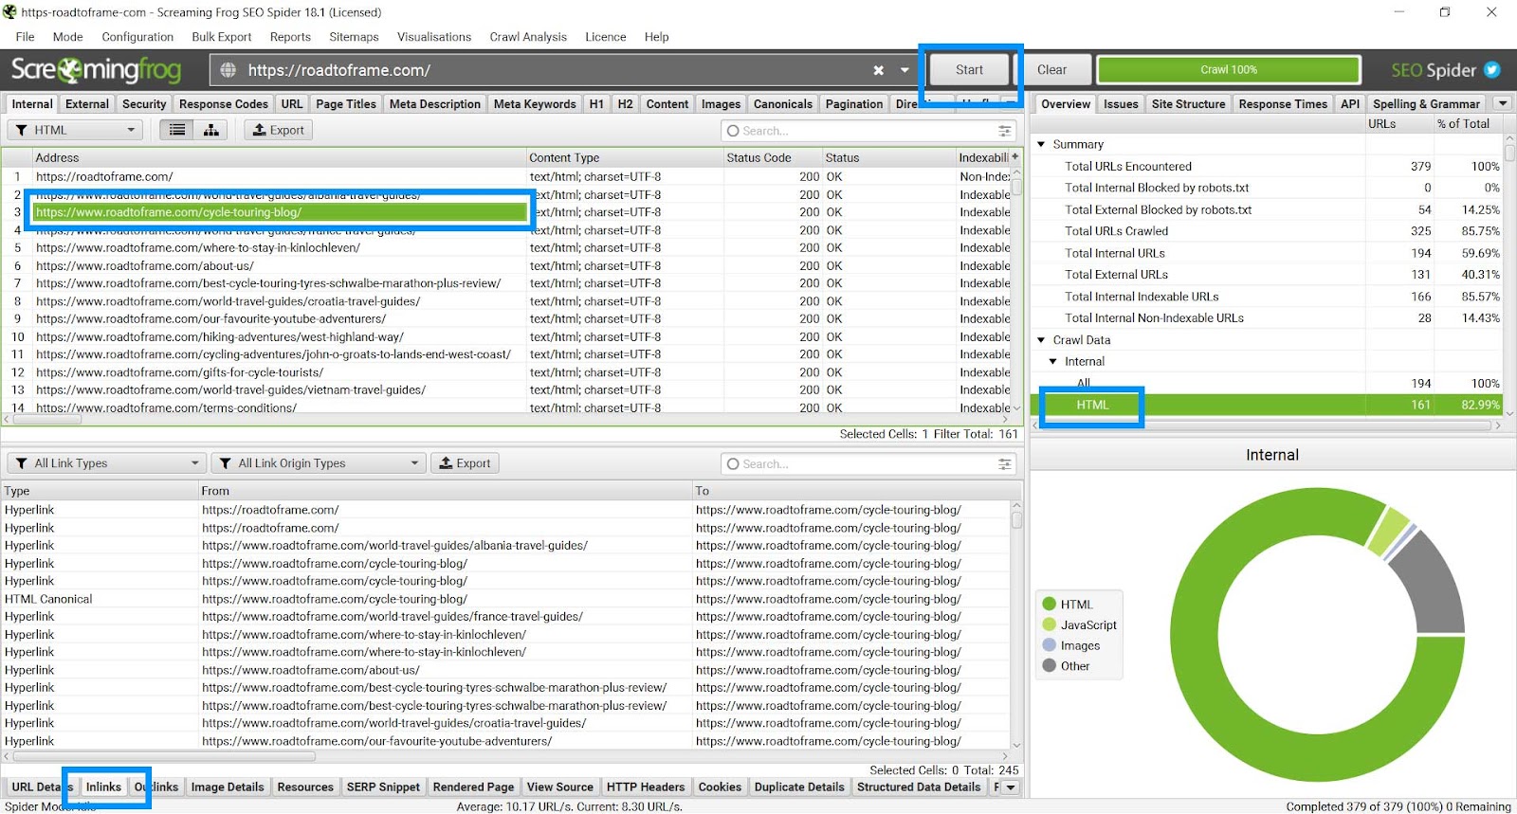Select Total URLs Crawled row

(1269, 231)
